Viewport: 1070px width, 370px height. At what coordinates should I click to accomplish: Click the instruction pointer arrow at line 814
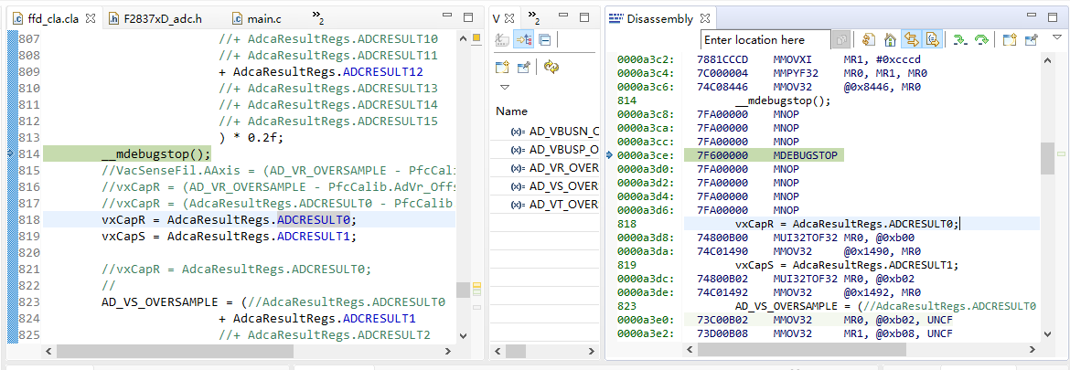9,153
